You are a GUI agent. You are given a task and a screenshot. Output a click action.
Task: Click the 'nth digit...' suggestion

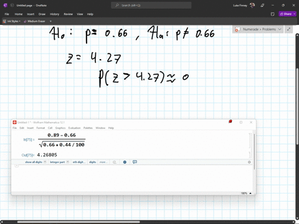78,162
